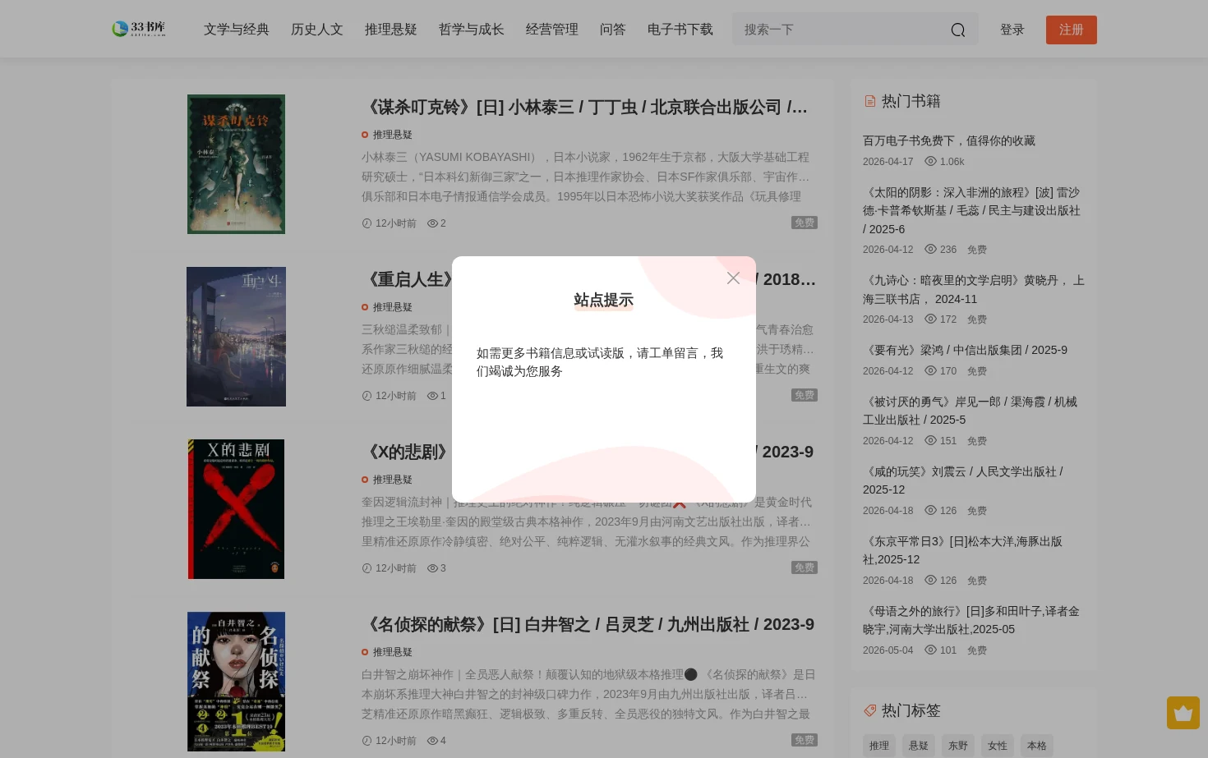Screen dimensions: 1208x758
Task: Open the 问答 page
Action: [613, 30]
